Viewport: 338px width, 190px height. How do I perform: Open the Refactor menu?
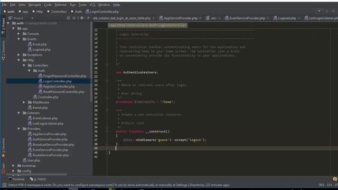coord(61,5)
